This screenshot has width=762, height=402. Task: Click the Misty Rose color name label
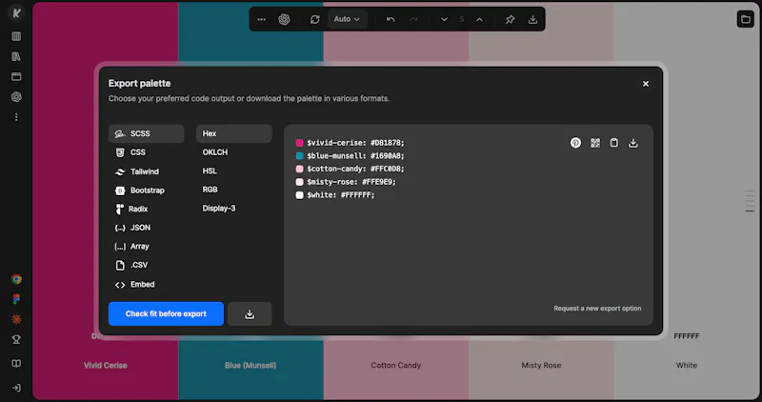tap(541, 365)
